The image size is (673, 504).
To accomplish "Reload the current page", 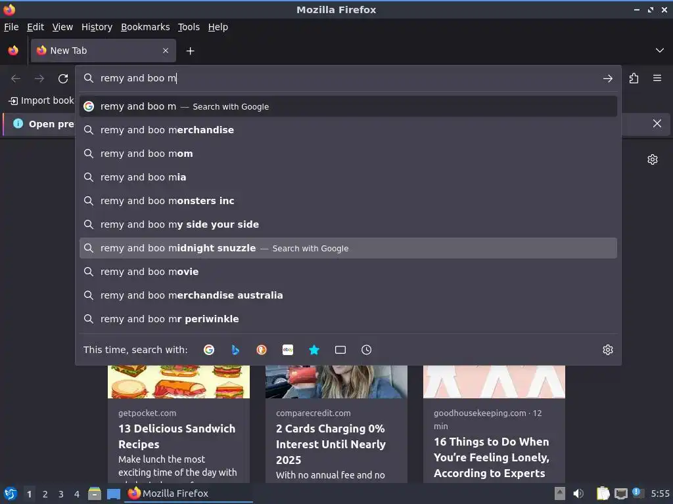I will click(x=63, y=79).
